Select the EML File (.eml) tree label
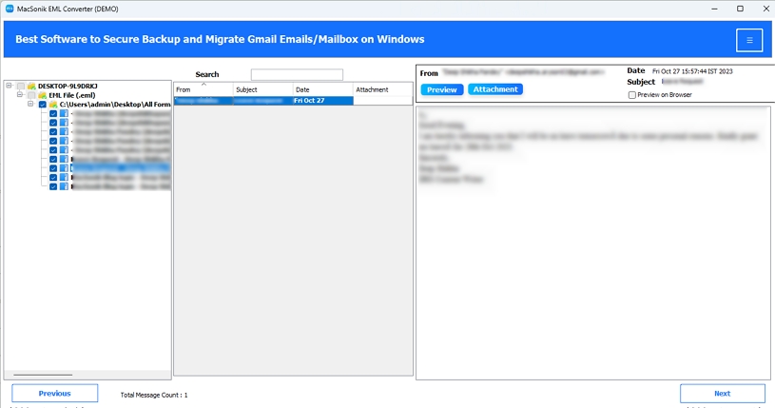Screen dimensions: 775x408 pos(72,95)
